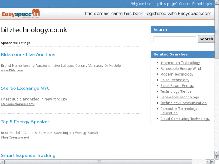This screenshot has height=164, width=219.
Task: Open 'Why am I seeing this page?' link
Action: 154,4
